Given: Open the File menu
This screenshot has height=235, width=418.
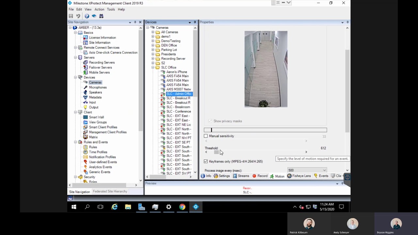Looking at the screenshot, I should 71,9.
